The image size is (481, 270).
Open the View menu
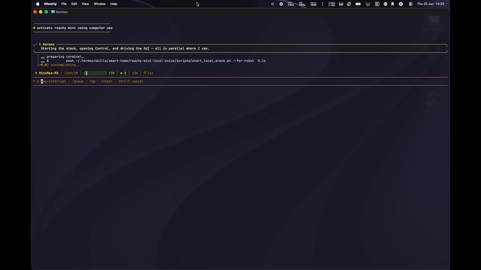tap(85, 4)
